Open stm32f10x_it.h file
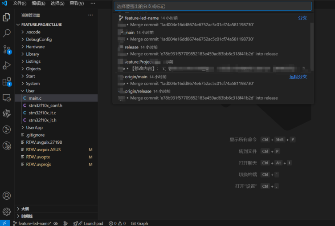335x226 pixels. [56, 120]
